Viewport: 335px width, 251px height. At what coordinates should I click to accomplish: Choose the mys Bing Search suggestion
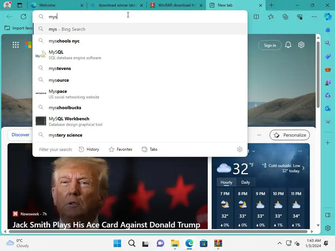point(140,29)
